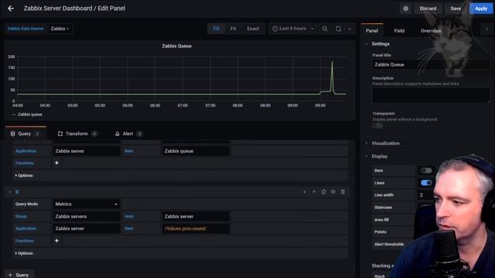Switch to the Alert tab
The height and width of the screenshot is (278, 495).
pyautogui.click(x=128, y=134)
